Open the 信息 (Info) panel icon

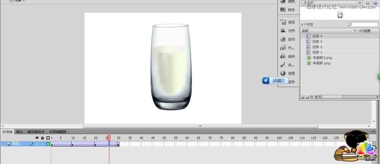click(283, 73)
